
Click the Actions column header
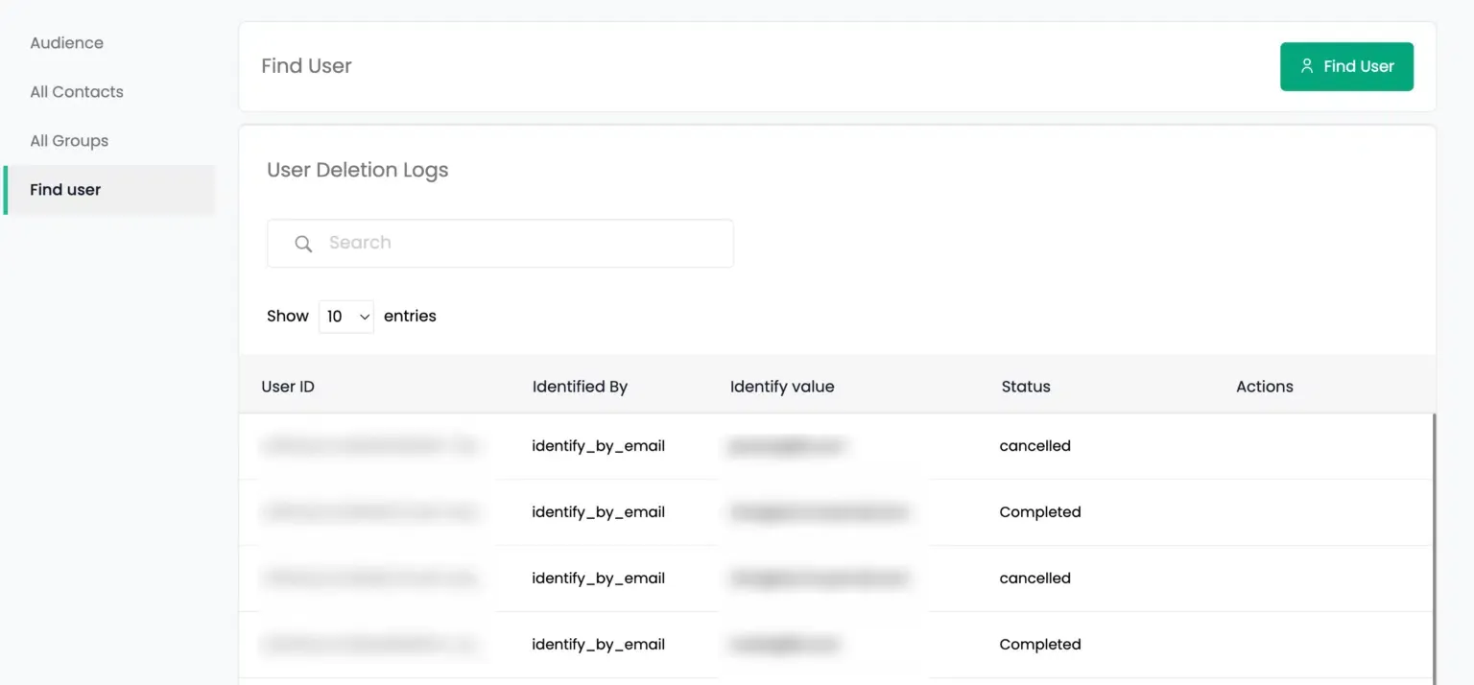[x=1265, y=387]
